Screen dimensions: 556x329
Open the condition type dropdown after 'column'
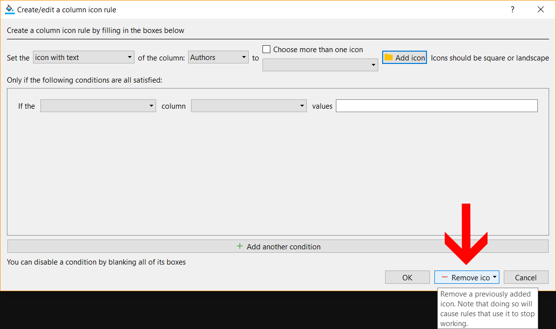[x=249, y=106]
